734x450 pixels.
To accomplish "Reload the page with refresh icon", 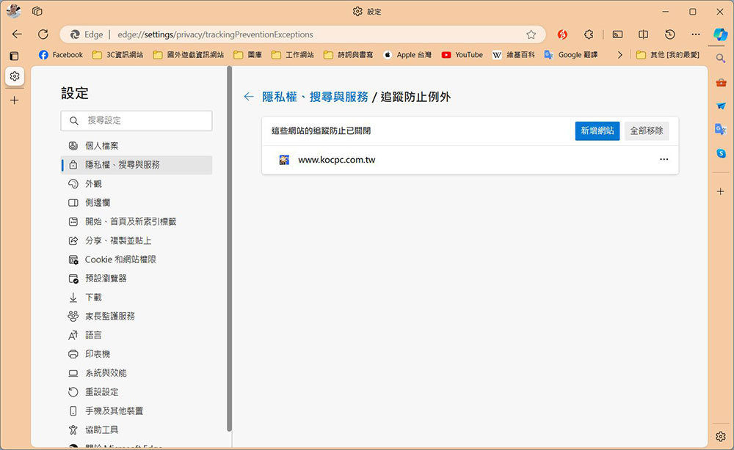I will pos(43,34).
